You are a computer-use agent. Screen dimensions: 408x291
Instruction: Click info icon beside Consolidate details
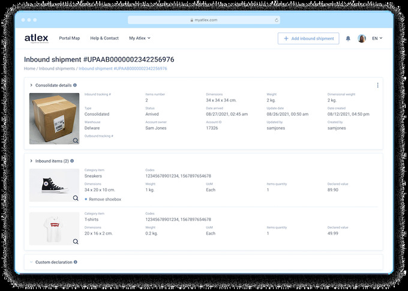(75, 85)
